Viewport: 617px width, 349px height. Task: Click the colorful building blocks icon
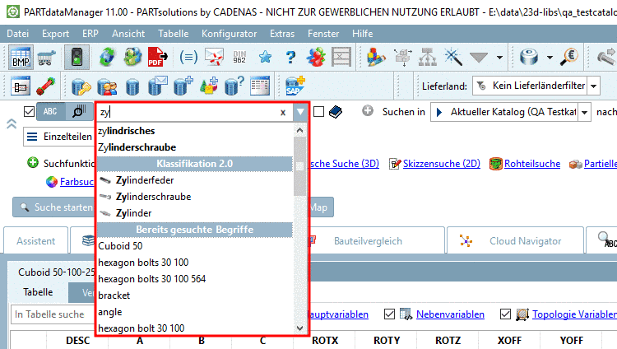[375, 58]
